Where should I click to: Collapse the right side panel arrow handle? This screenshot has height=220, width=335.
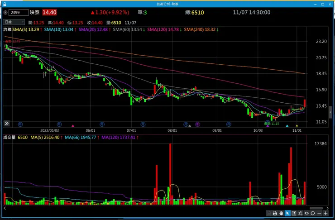click(x=330, y=112)
